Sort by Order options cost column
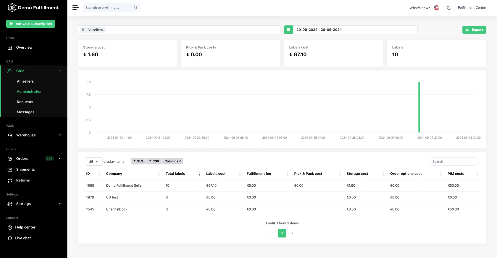The height and width of the screenshot is (258, 497). (416, 174)
